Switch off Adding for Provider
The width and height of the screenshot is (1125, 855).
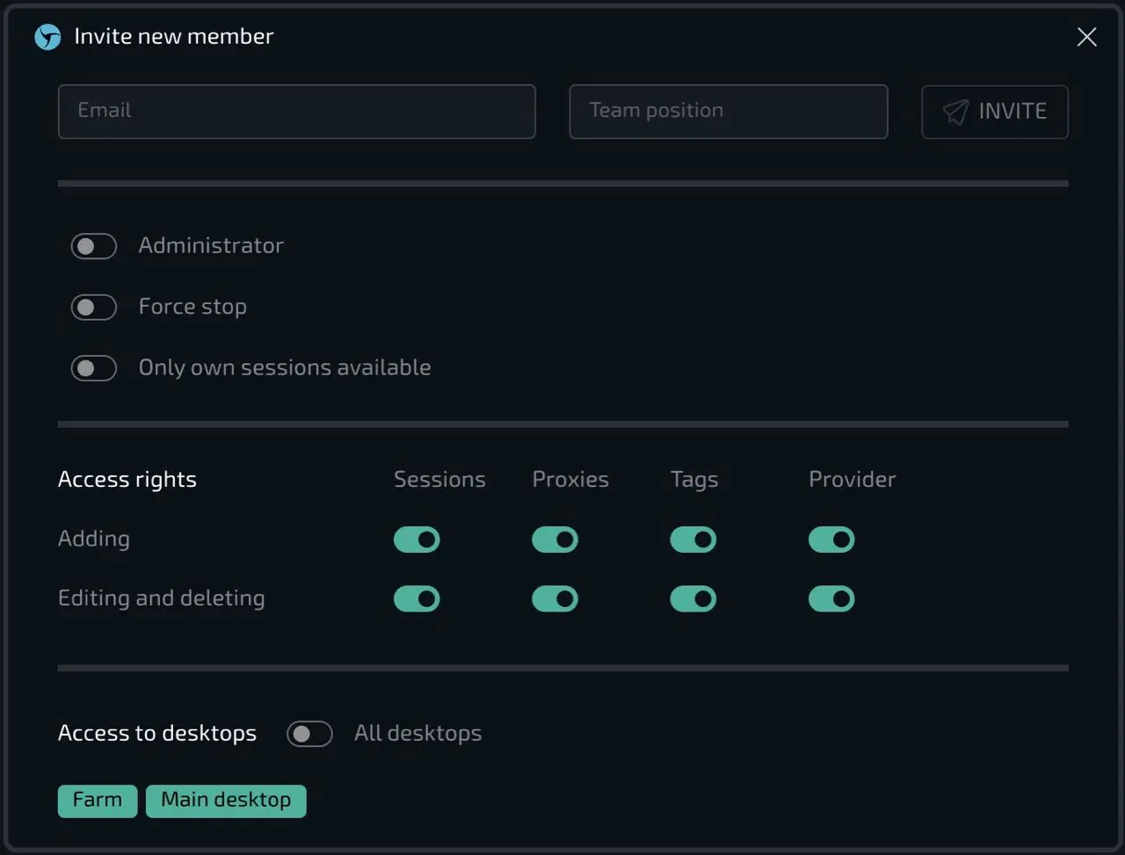[x=831, y=540]
